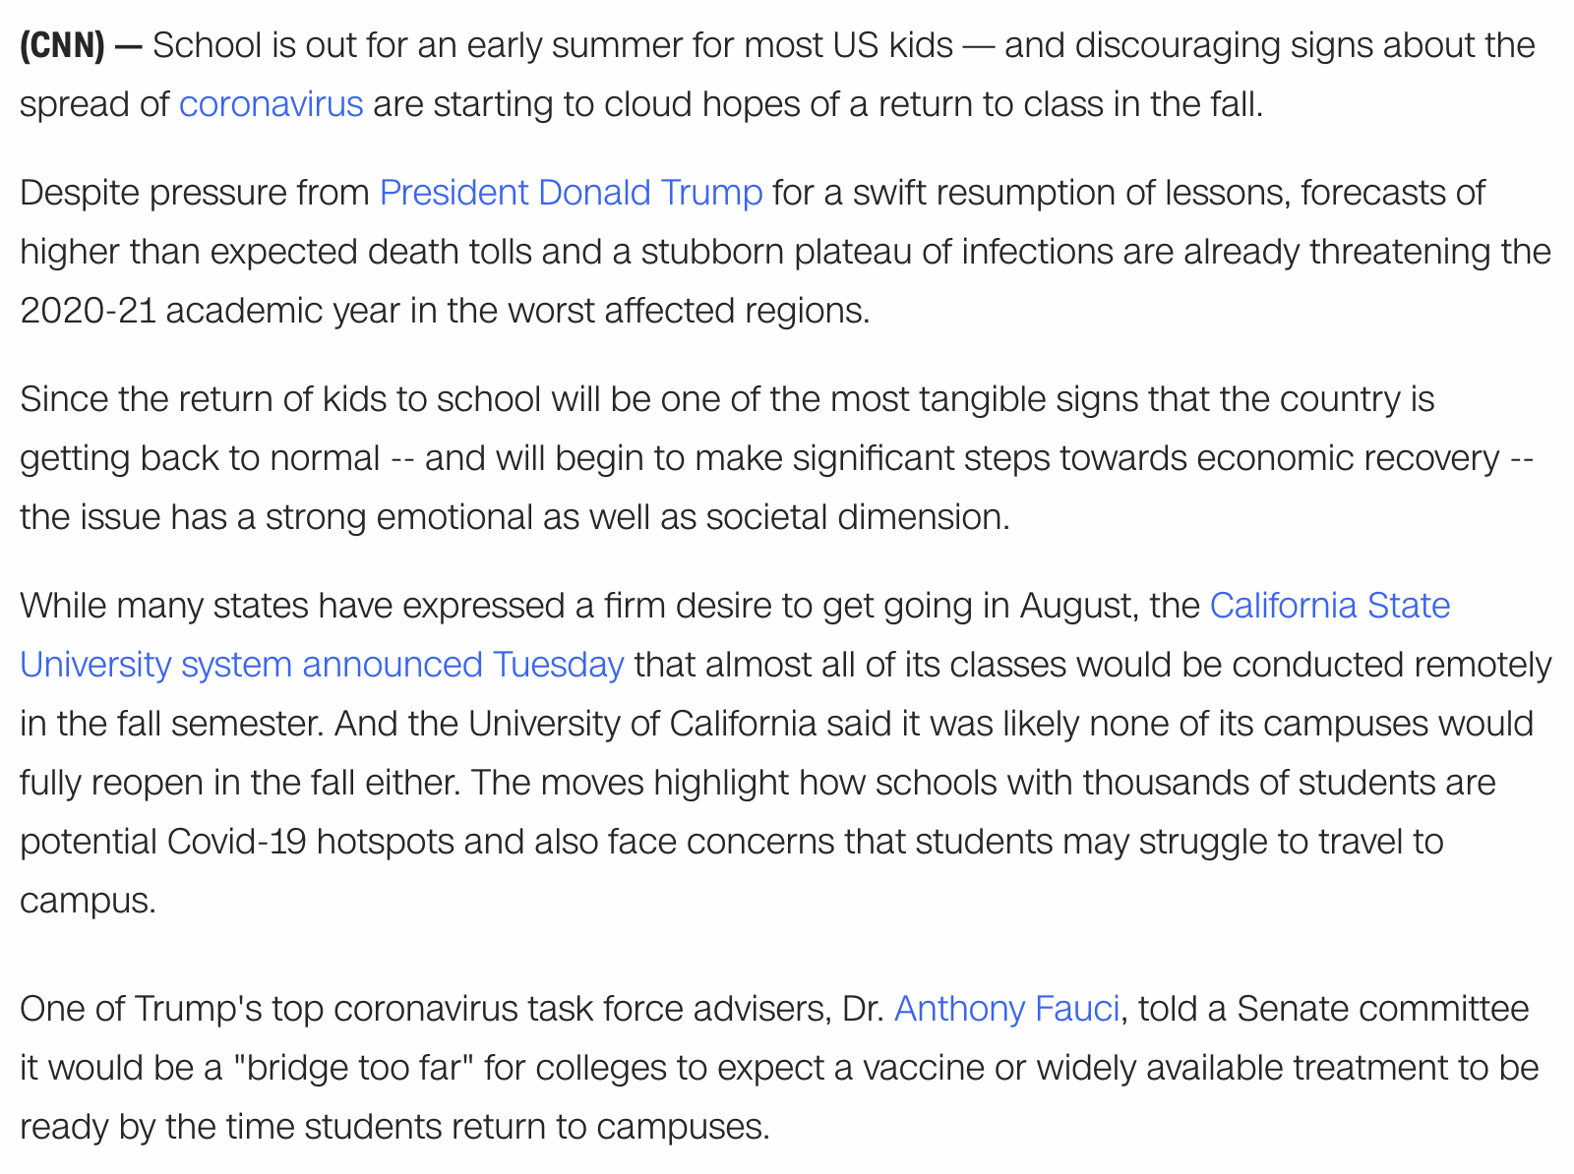Open the "University system announced Tuesday" link
Image resolution: width=1574 pixels, height=1174 pixels.
pyautogui.click(x=322, y=665)
